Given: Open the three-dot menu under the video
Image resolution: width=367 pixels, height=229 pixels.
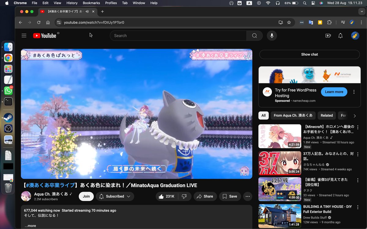Looking at the screenshot, I should coord(247,196).
